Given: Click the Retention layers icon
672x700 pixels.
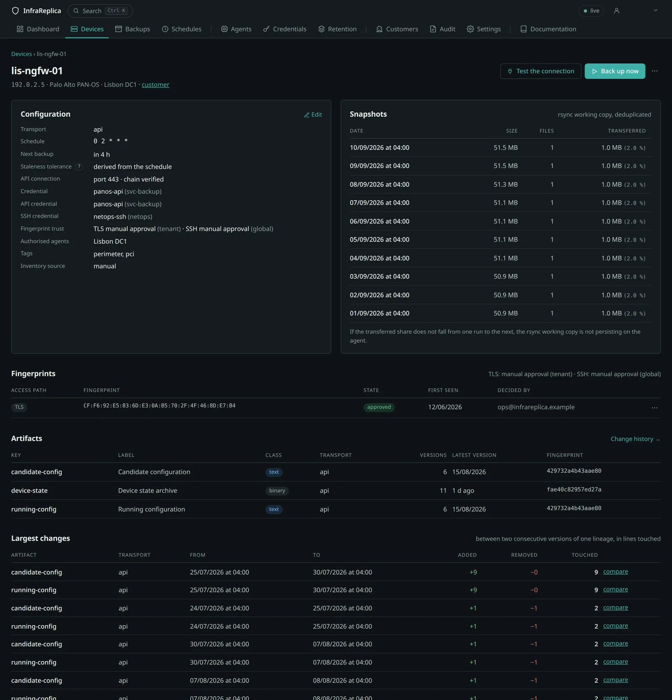Looking at the screenshot, I should [x=321, y=29].
